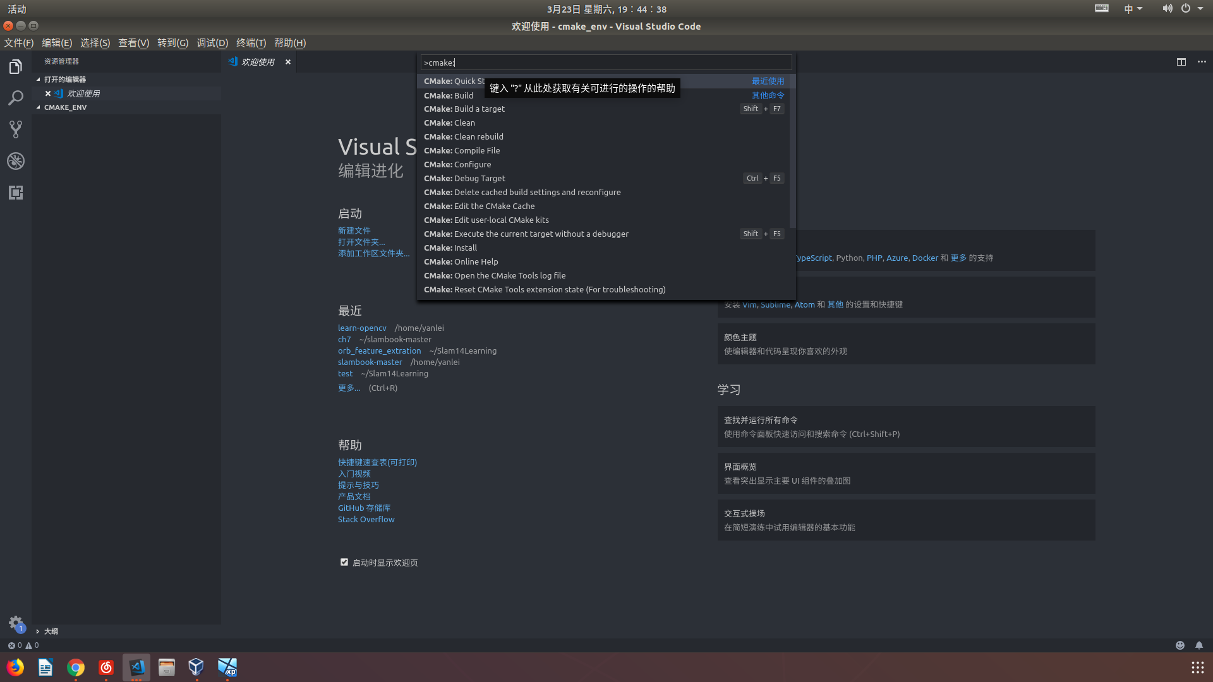The image size is (1213, 682).
Task: Run the CMake: Clean rebuild command
Action: tap(603, 136)
